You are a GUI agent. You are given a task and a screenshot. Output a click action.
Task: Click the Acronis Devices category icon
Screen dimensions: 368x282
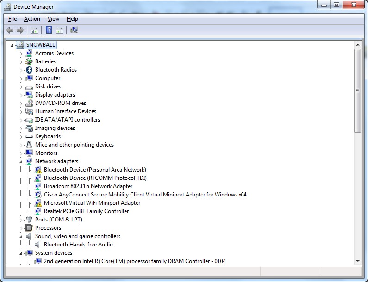tap(29, 53)
